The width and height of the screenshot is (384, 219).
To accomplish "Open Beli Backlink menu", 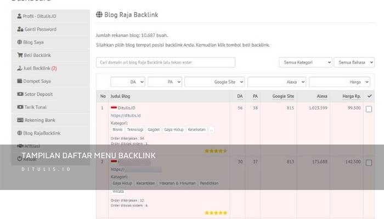I will pyautogui.click(x=50, y=55).
